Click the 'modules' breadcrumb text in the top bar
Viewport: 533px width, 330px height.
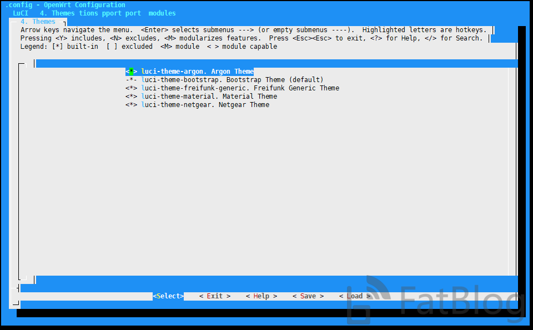(x=162, y=13)
